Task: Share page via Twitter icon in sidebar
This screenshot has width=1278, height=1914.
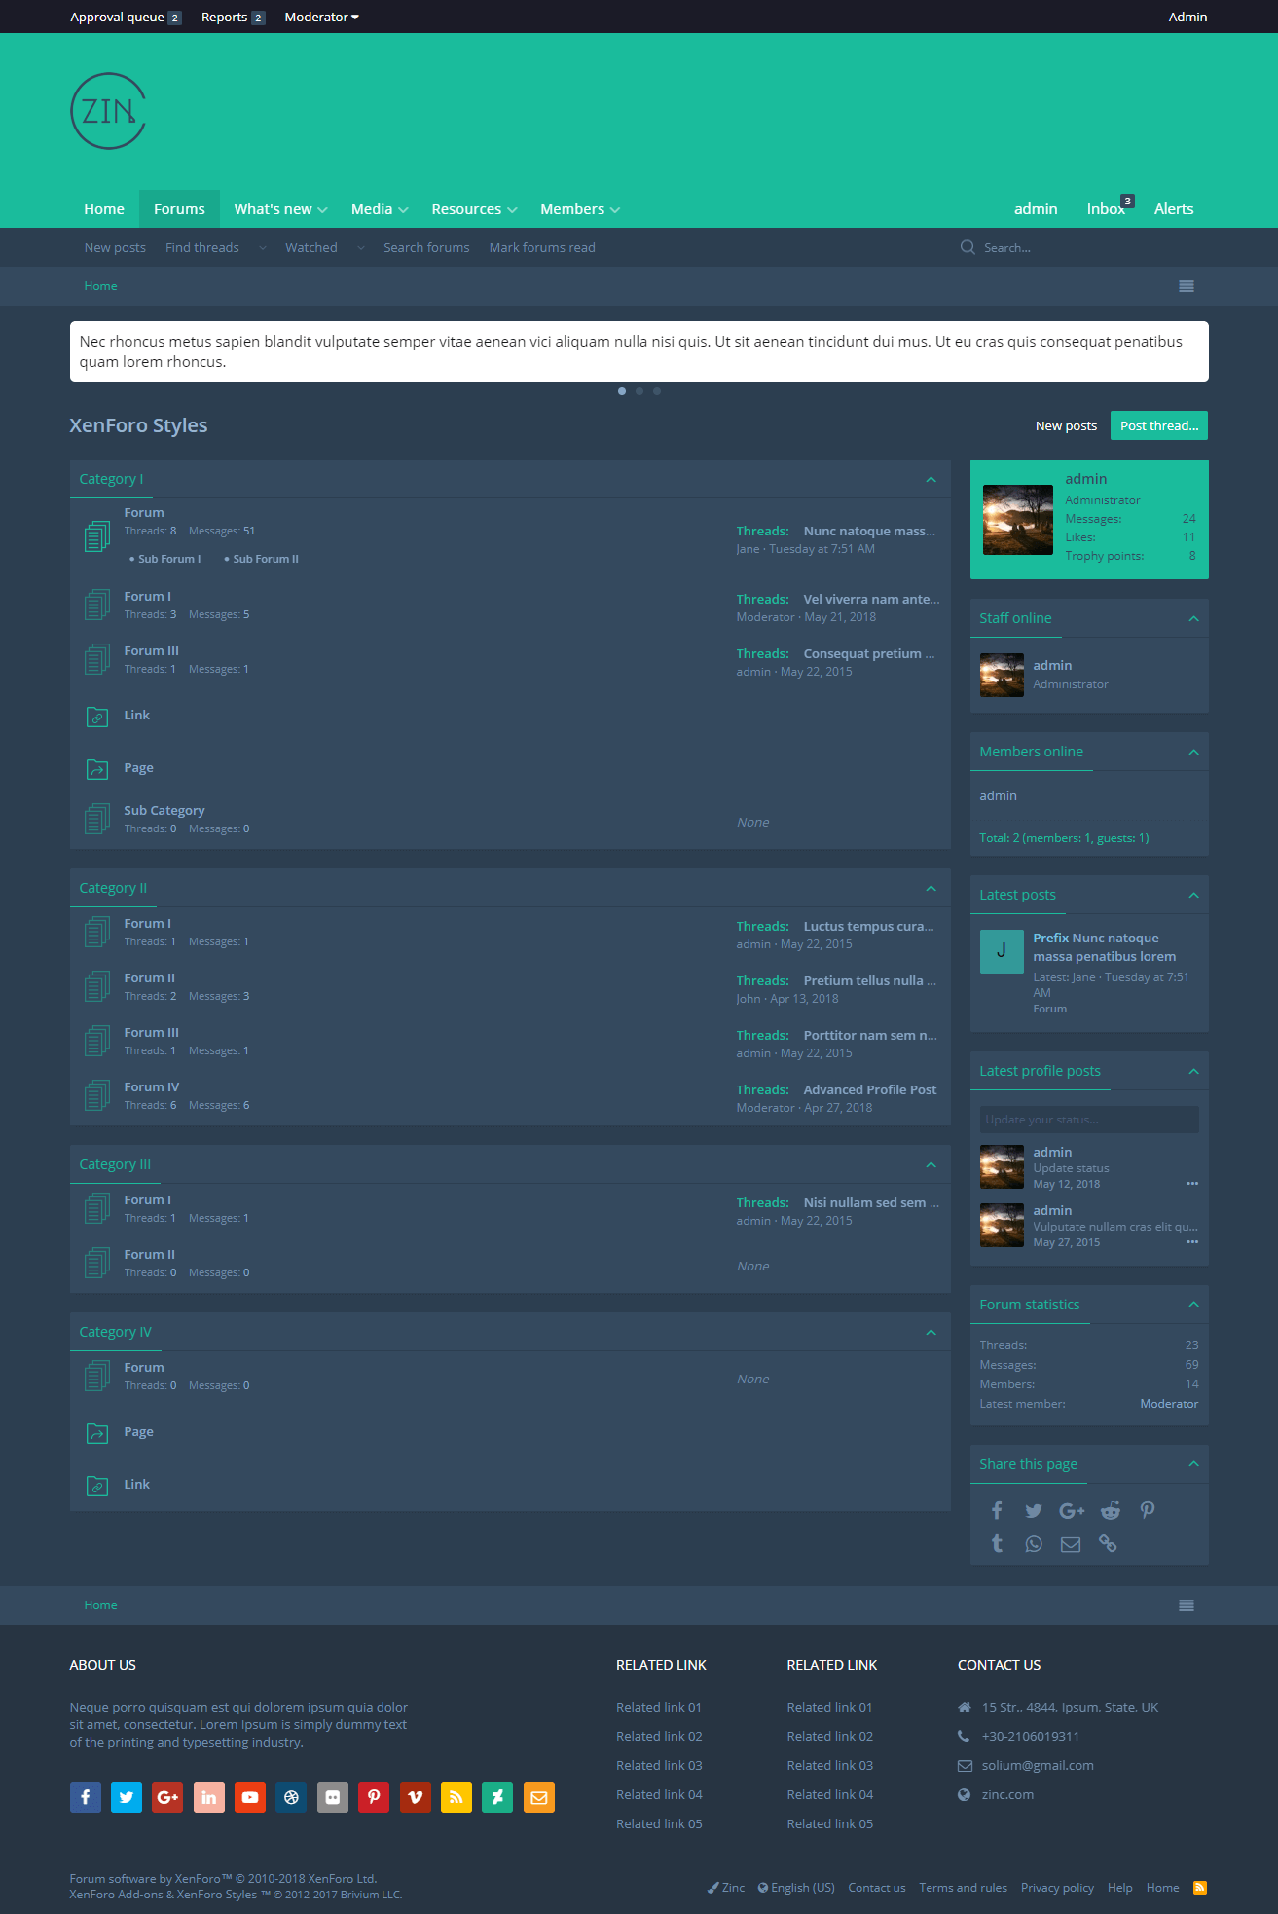Action: coord(1034,1510)
